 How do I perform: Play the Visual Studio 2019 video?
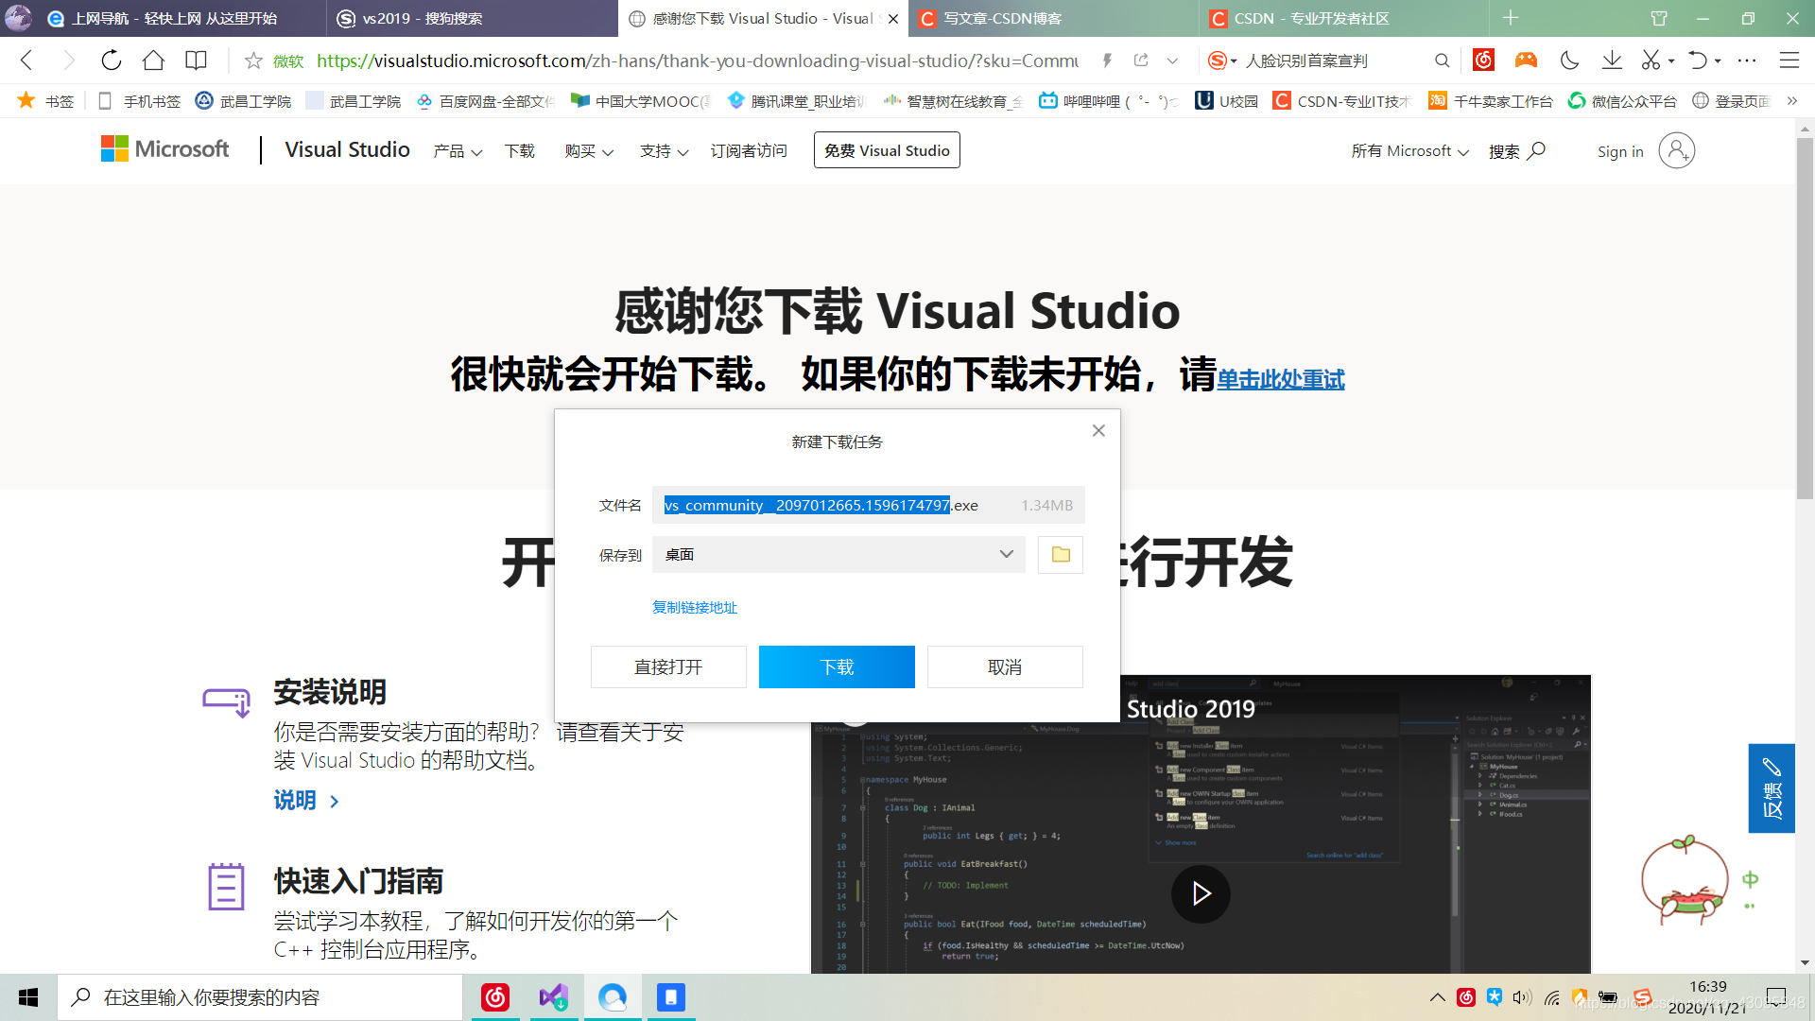[x=1201, y=893]
